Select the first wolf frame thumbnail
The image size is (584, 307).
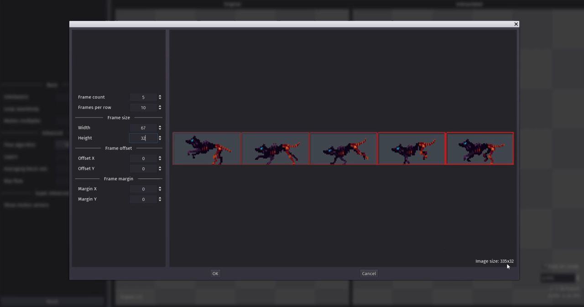[207, 148]
